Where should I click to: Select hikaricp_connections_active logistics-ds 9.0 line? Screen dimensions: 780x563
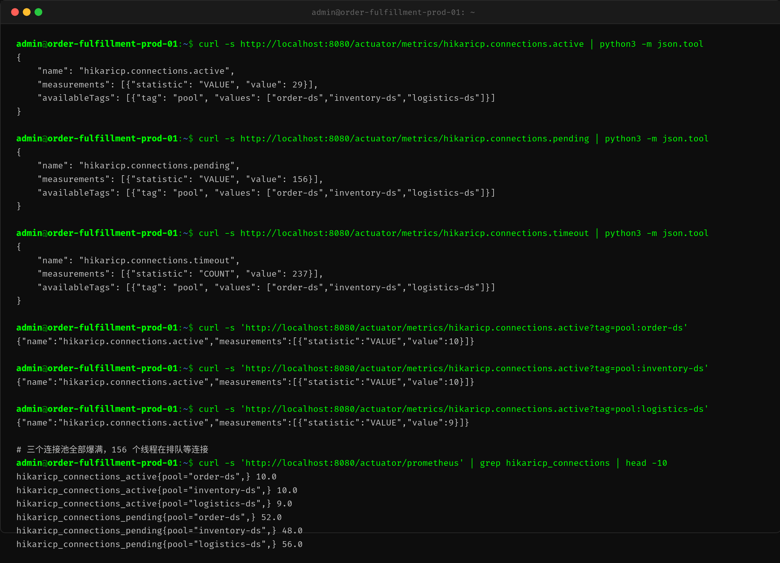[x=154, y=504]
